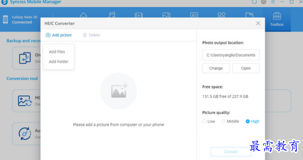
Task: Click the one-click backup icon behind the dialog
Action: pyautogui.click(x=25, y=58)
